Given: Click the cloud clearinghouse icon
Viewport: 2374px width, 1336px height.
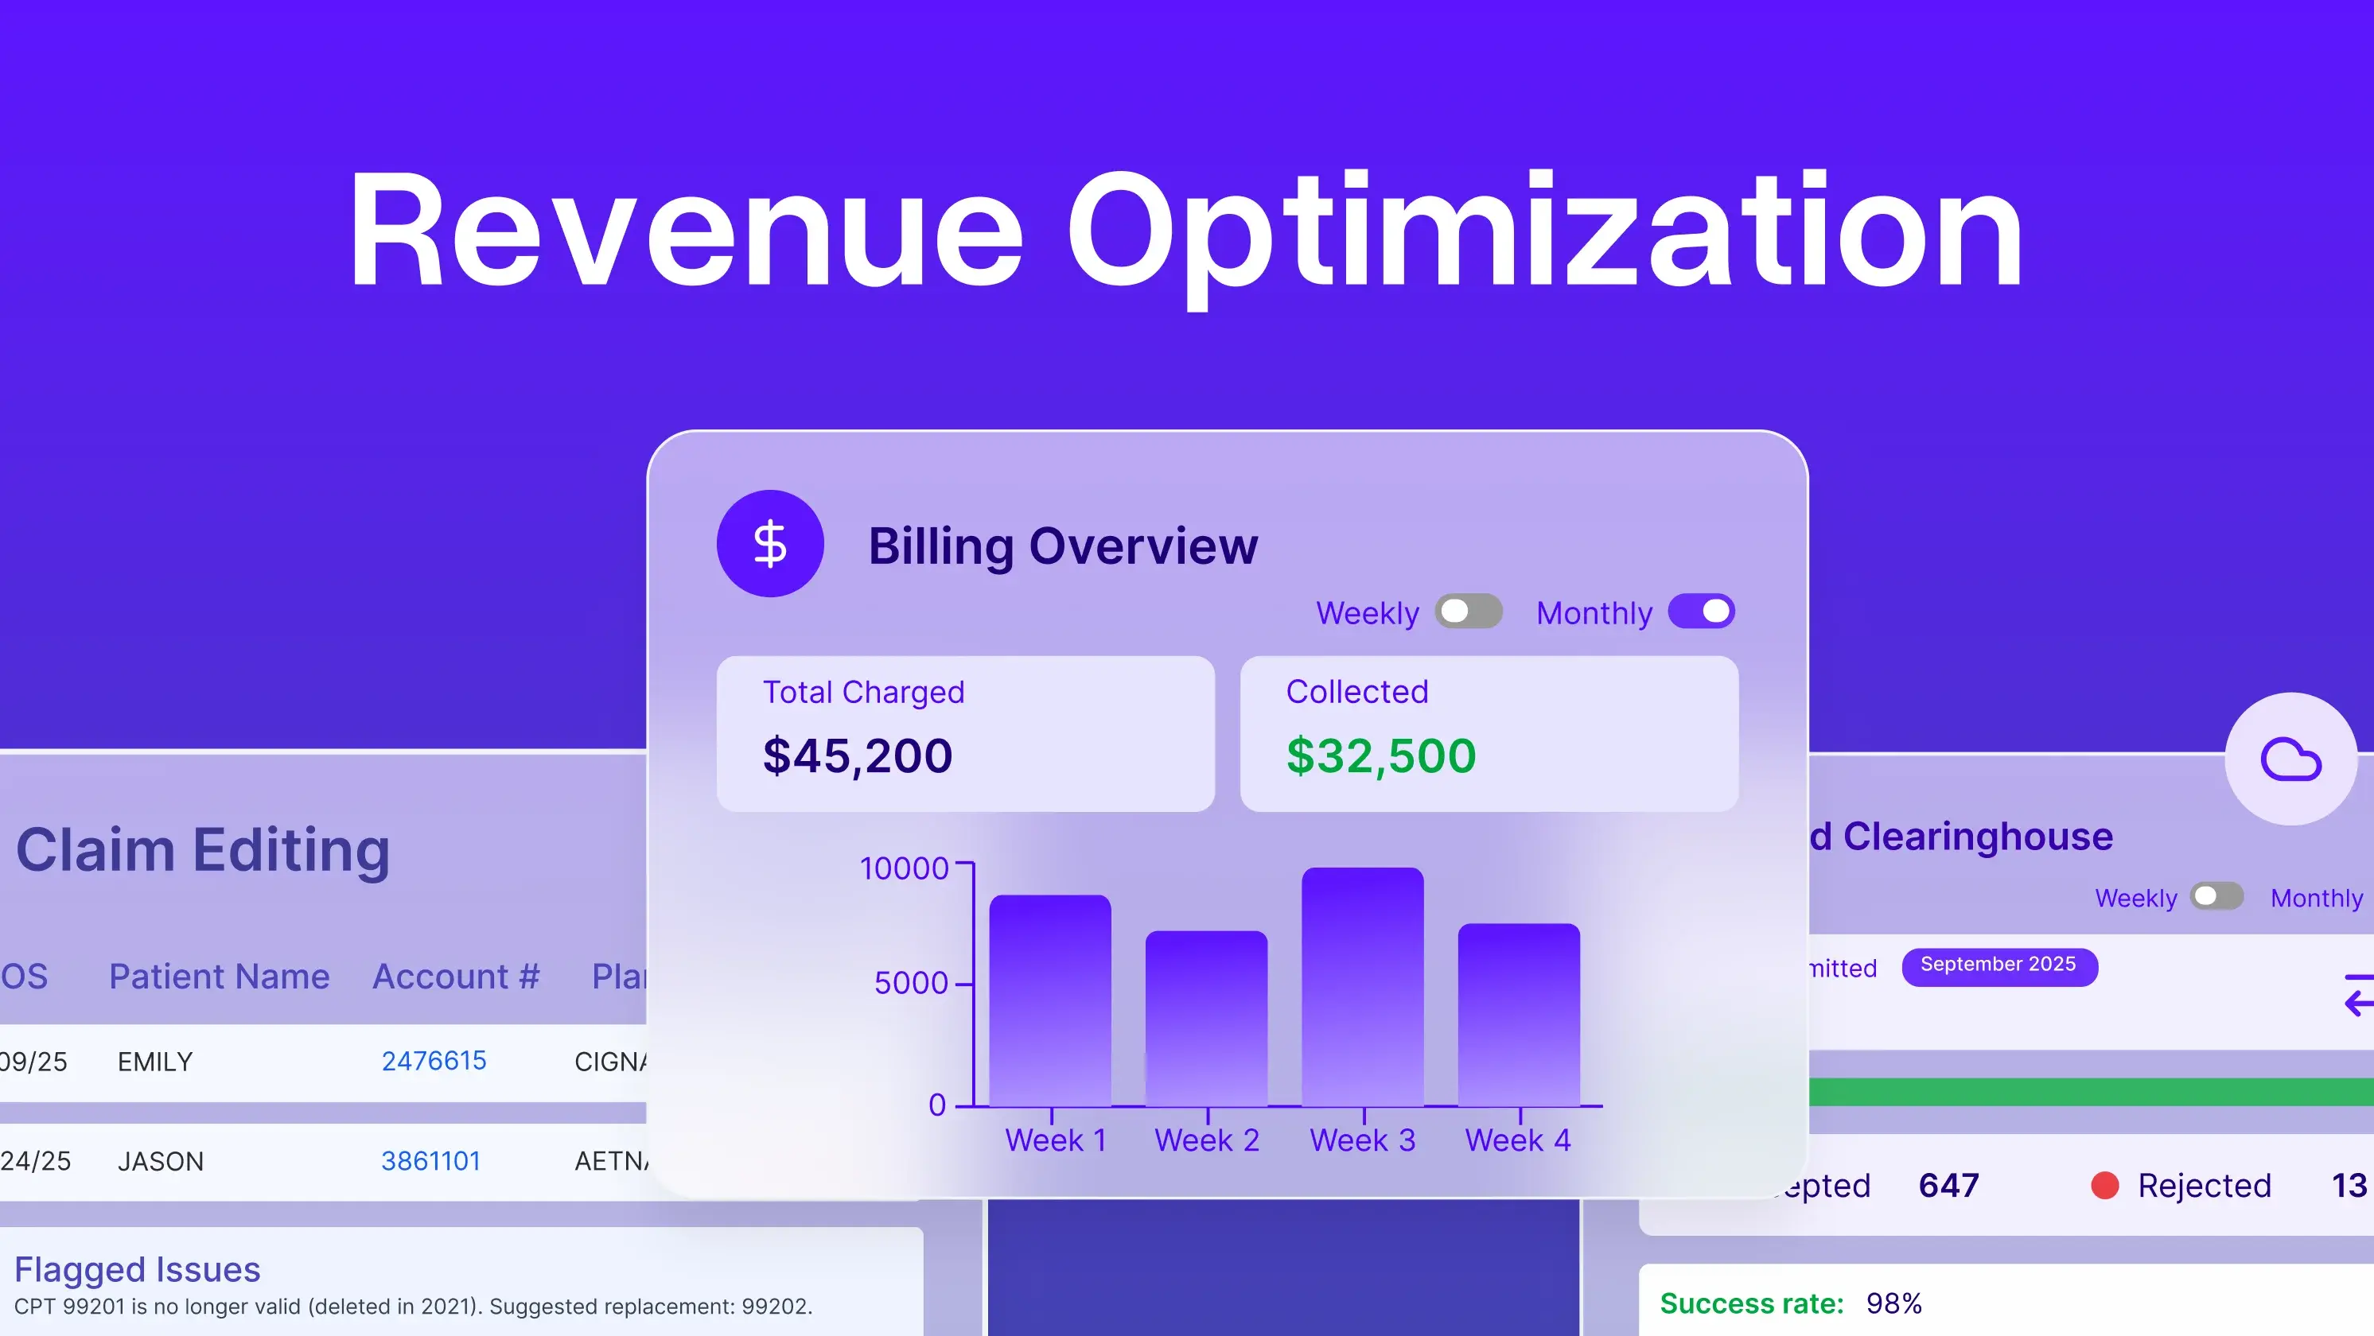Looking at the screenshot, I should 2290,759.
